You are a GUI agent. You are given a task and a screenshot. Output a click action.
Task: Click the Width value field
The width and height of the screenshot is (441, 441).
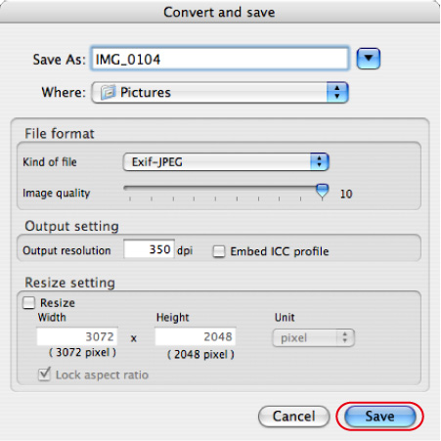(x=77, y=336)
